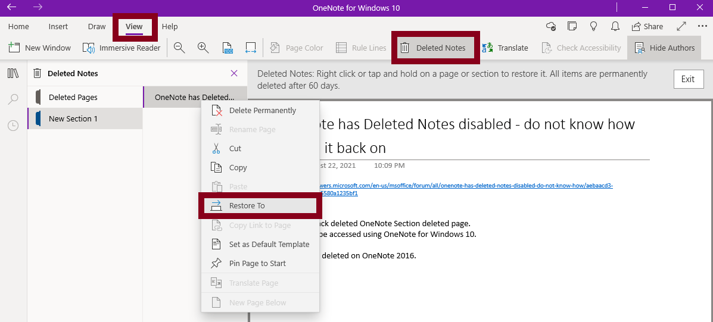Select New Section 1
The image size is (713, 322).
click(x=85, y=118)
